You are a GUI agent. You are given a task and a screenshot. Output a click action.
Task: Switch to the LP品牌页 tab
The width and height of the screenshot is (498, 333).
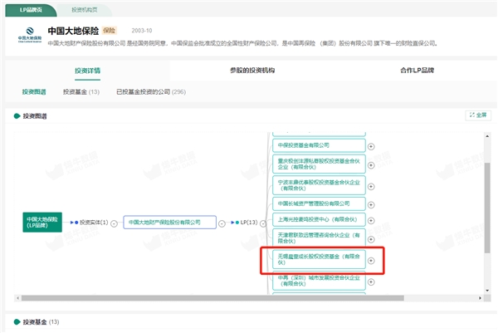(31, 10)
